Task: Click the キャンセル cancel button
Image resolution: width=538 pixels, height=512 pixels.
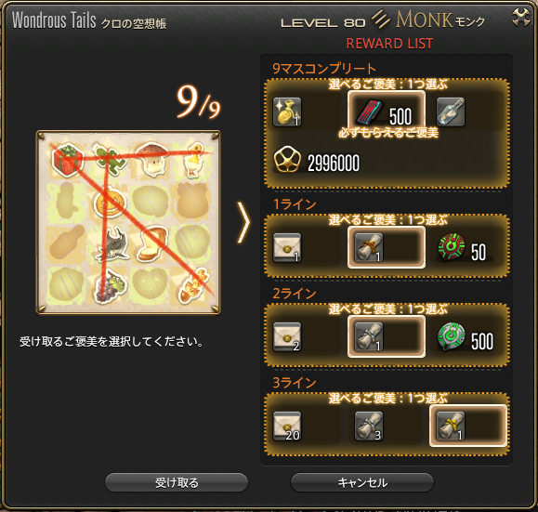Action: (x=362, y=482)
